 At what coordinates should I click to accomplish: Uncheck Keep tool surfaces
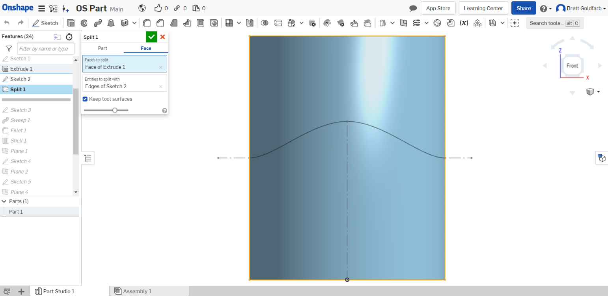point(85,99)
